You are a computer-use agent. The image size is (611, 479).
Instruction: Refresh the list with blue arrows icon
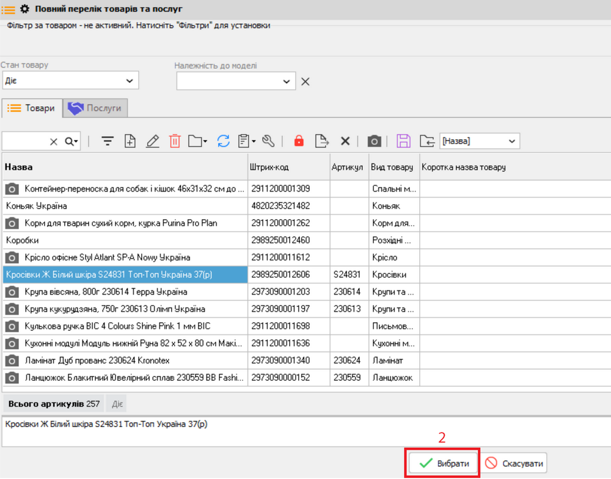[224, 142]
